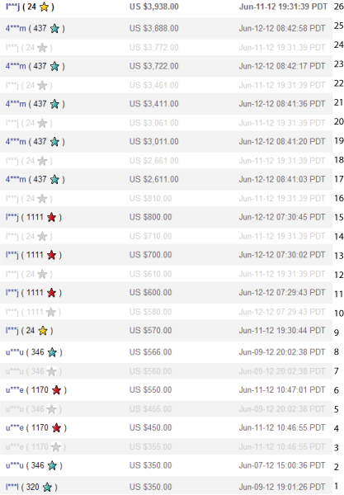The image size is (344, 495).
Task: Click the red star beside the US $800.00 bid
Action: tap(52, 218)
